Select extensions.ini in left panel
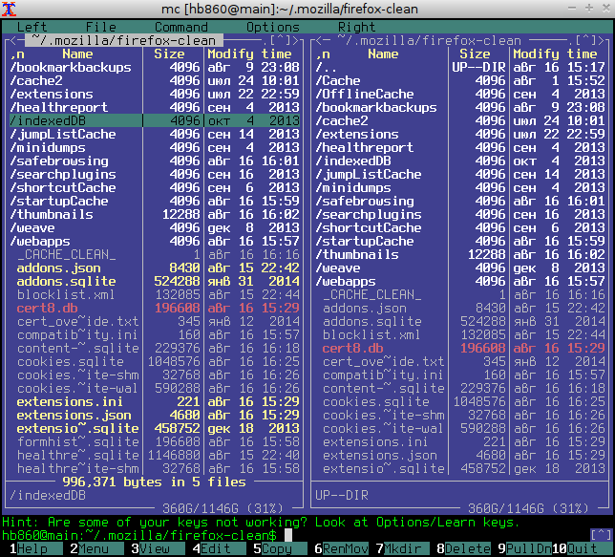615x557 pixels. (155, 401)
